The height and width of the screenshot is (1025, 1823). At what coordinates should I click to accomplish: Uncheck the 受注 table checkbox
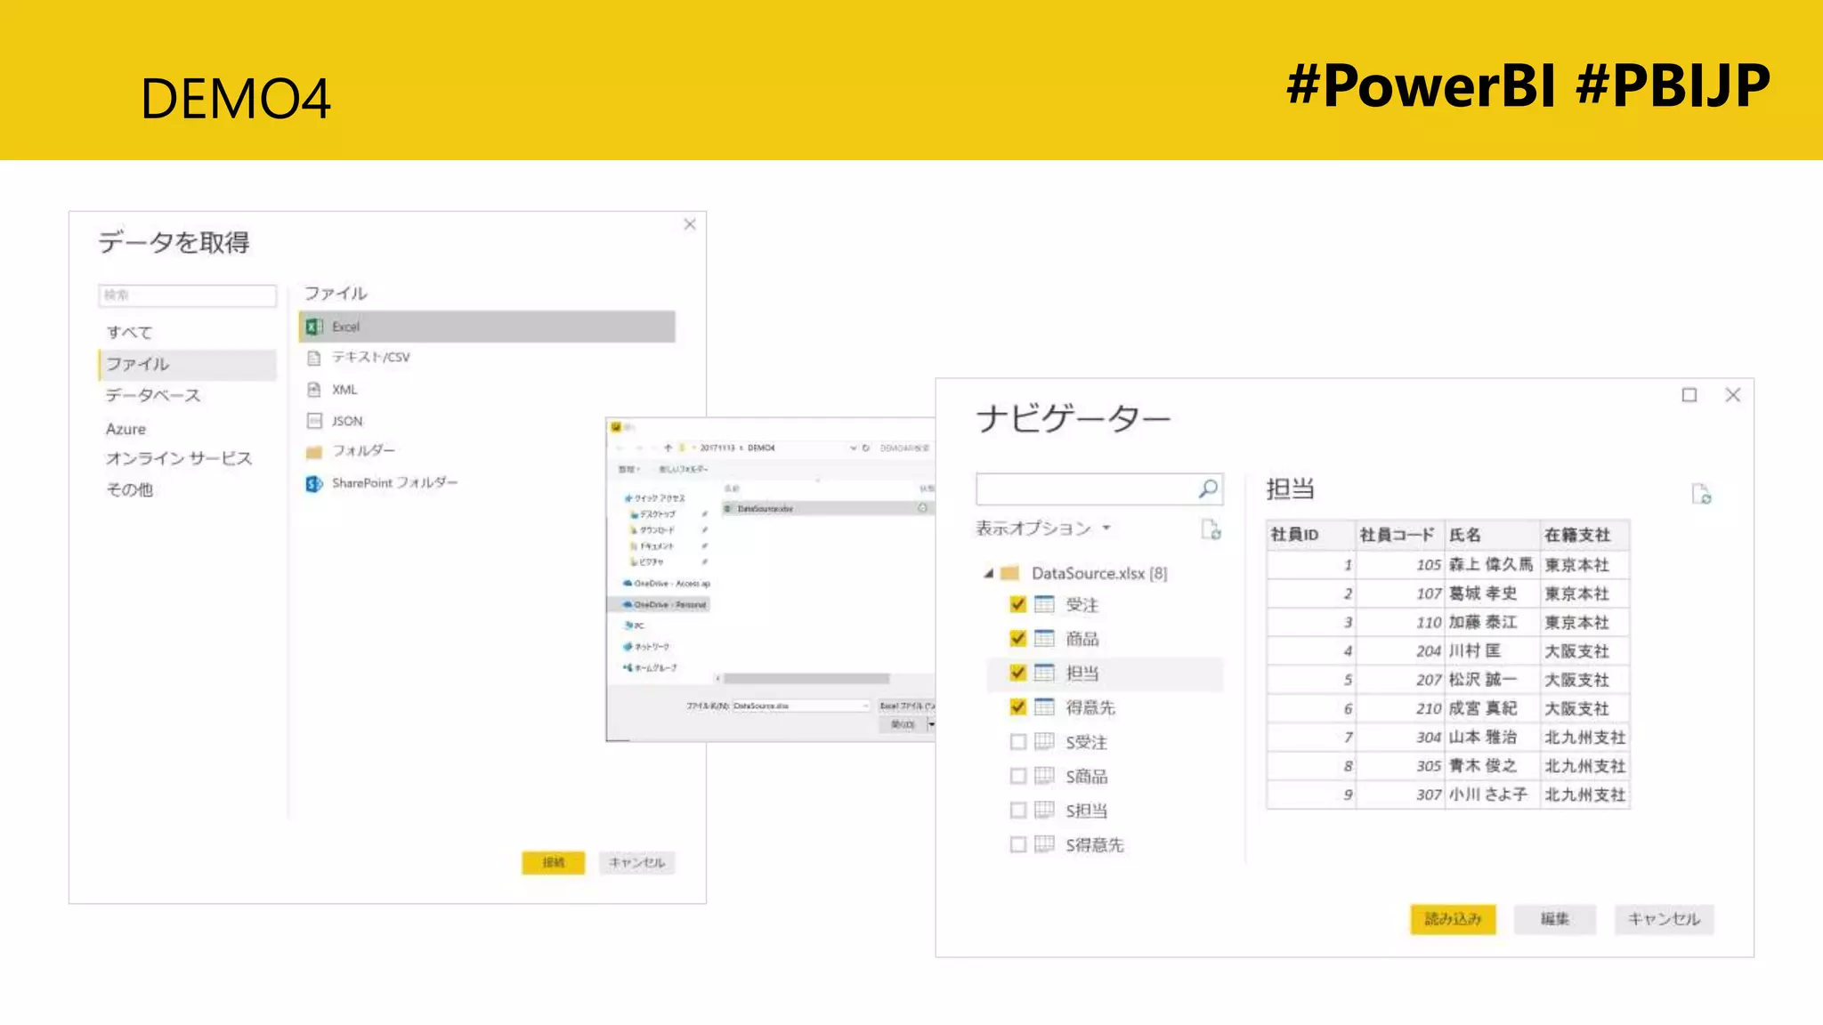click(x=1018, y=605)
